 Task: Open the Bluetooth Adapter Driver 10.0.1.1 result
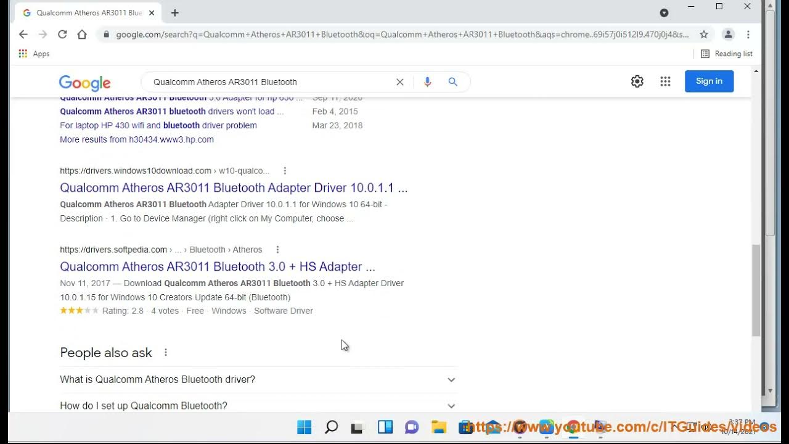234,188
